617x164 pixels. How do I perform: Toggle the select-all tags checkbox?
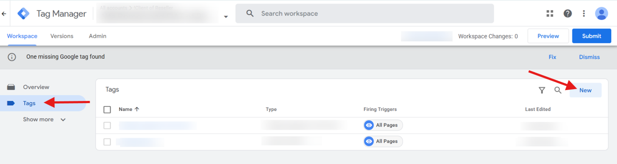point(107,110)
